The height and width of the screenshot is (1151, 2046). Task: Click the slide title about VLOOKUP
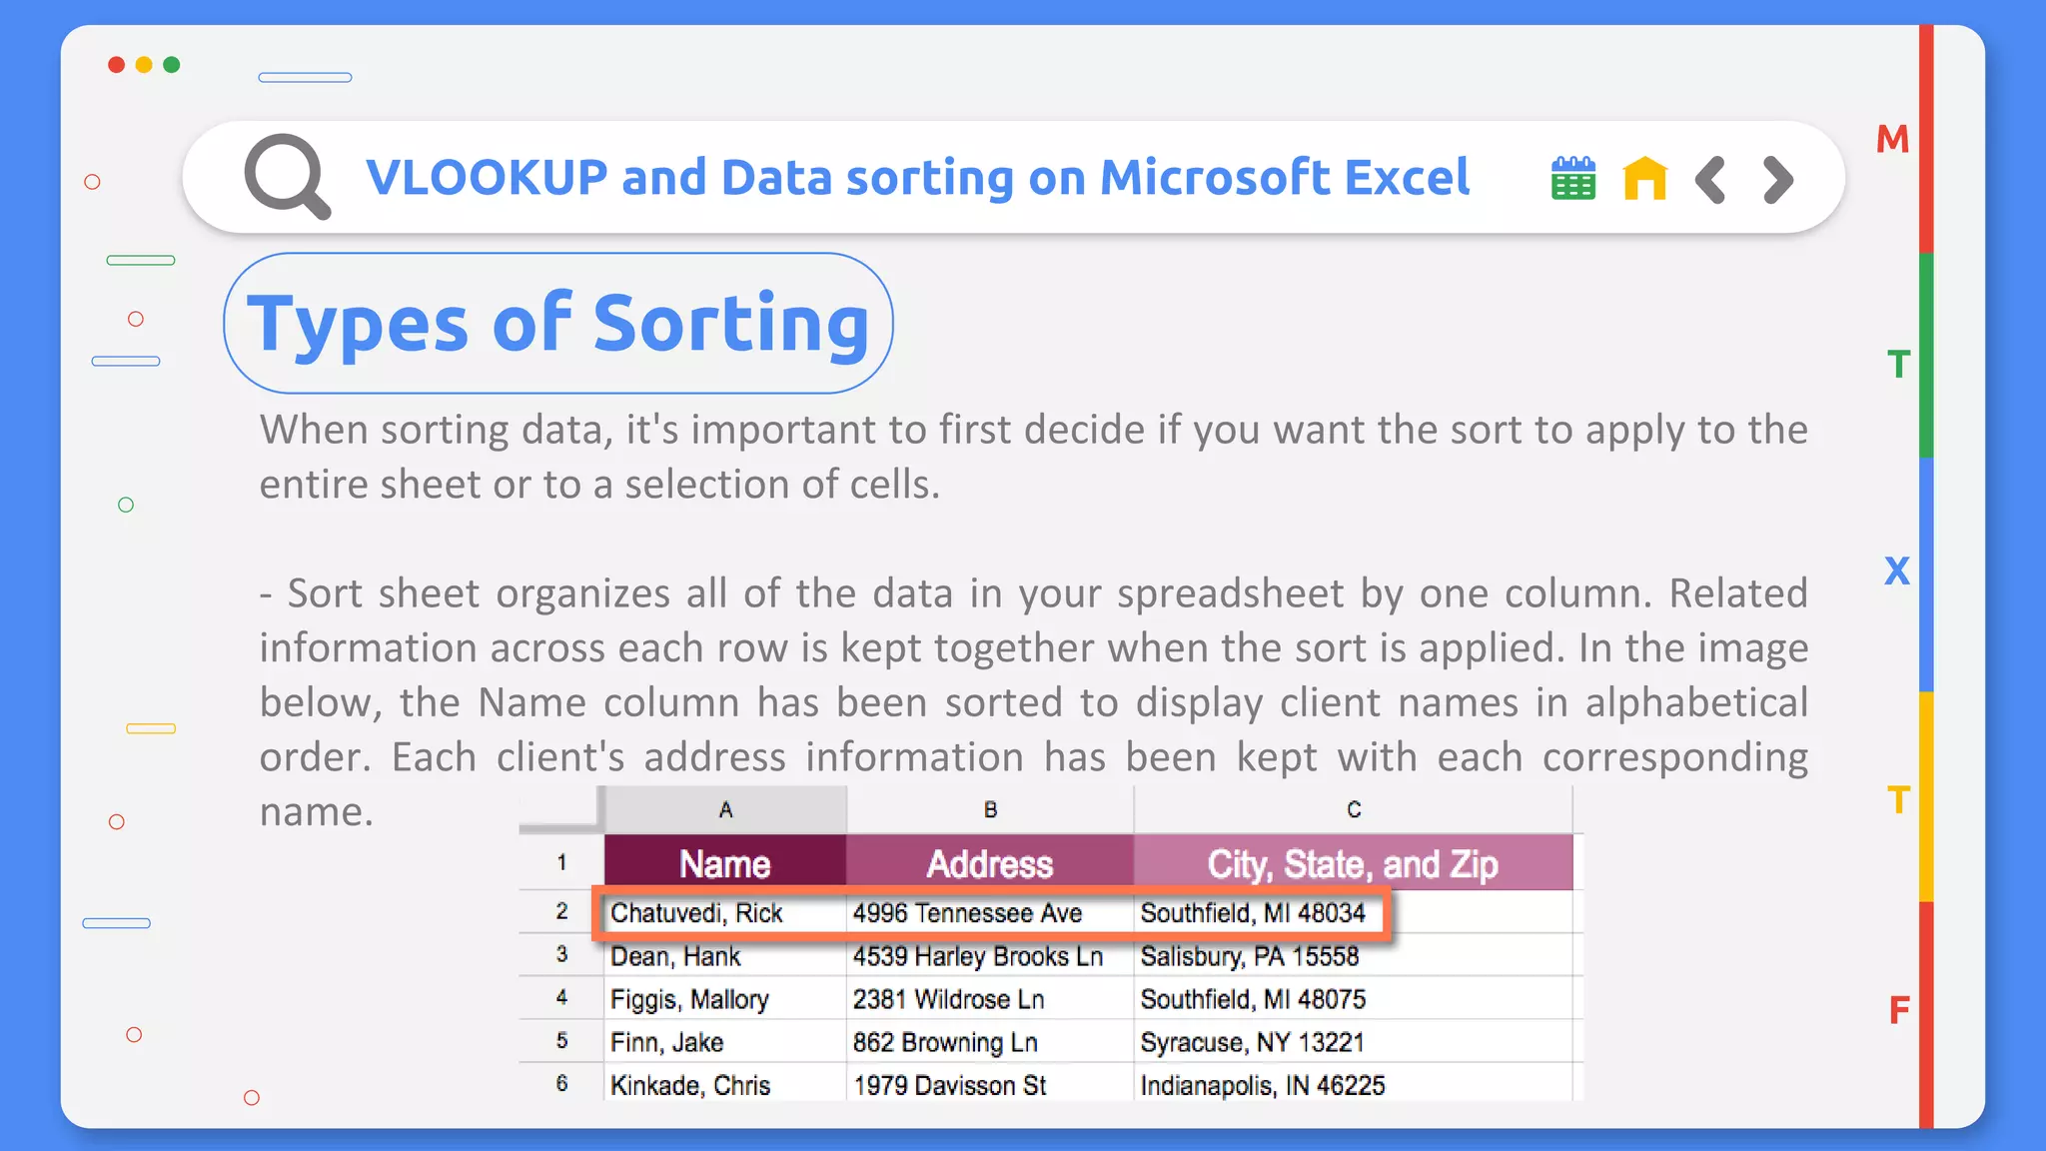pyautogui.click(x=917, y=178)
